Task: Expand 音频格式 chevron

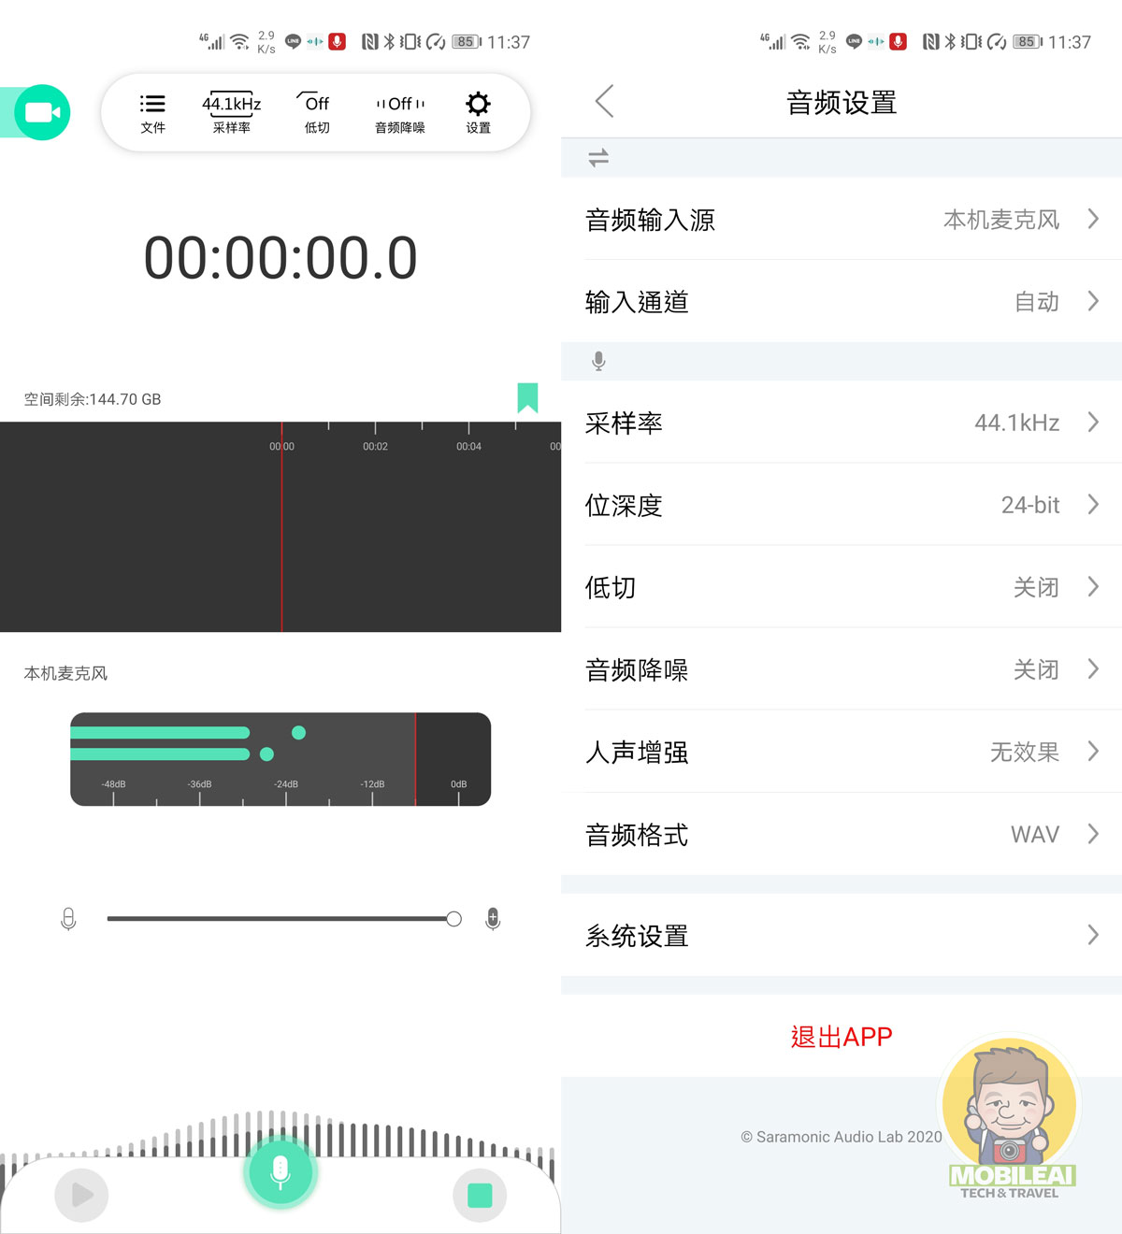Action: point(1093,834)
